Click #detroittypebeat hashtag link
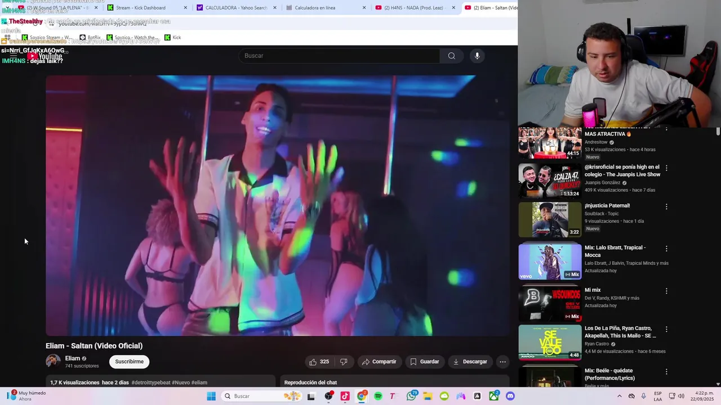Image resolution: width=721 pixels, height=405 pixels. [151, 382]
